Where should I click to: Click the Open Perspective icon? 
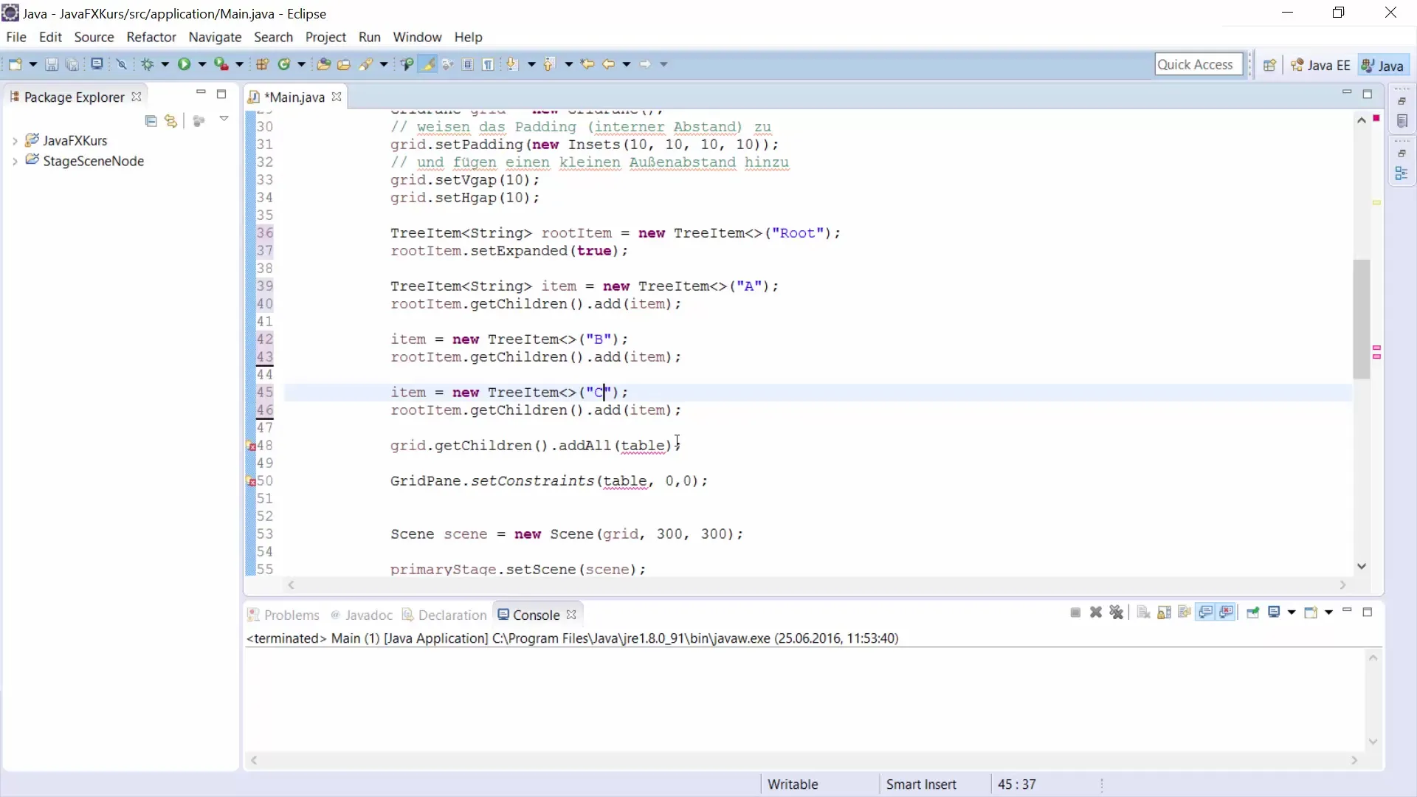coord(1269,65)
